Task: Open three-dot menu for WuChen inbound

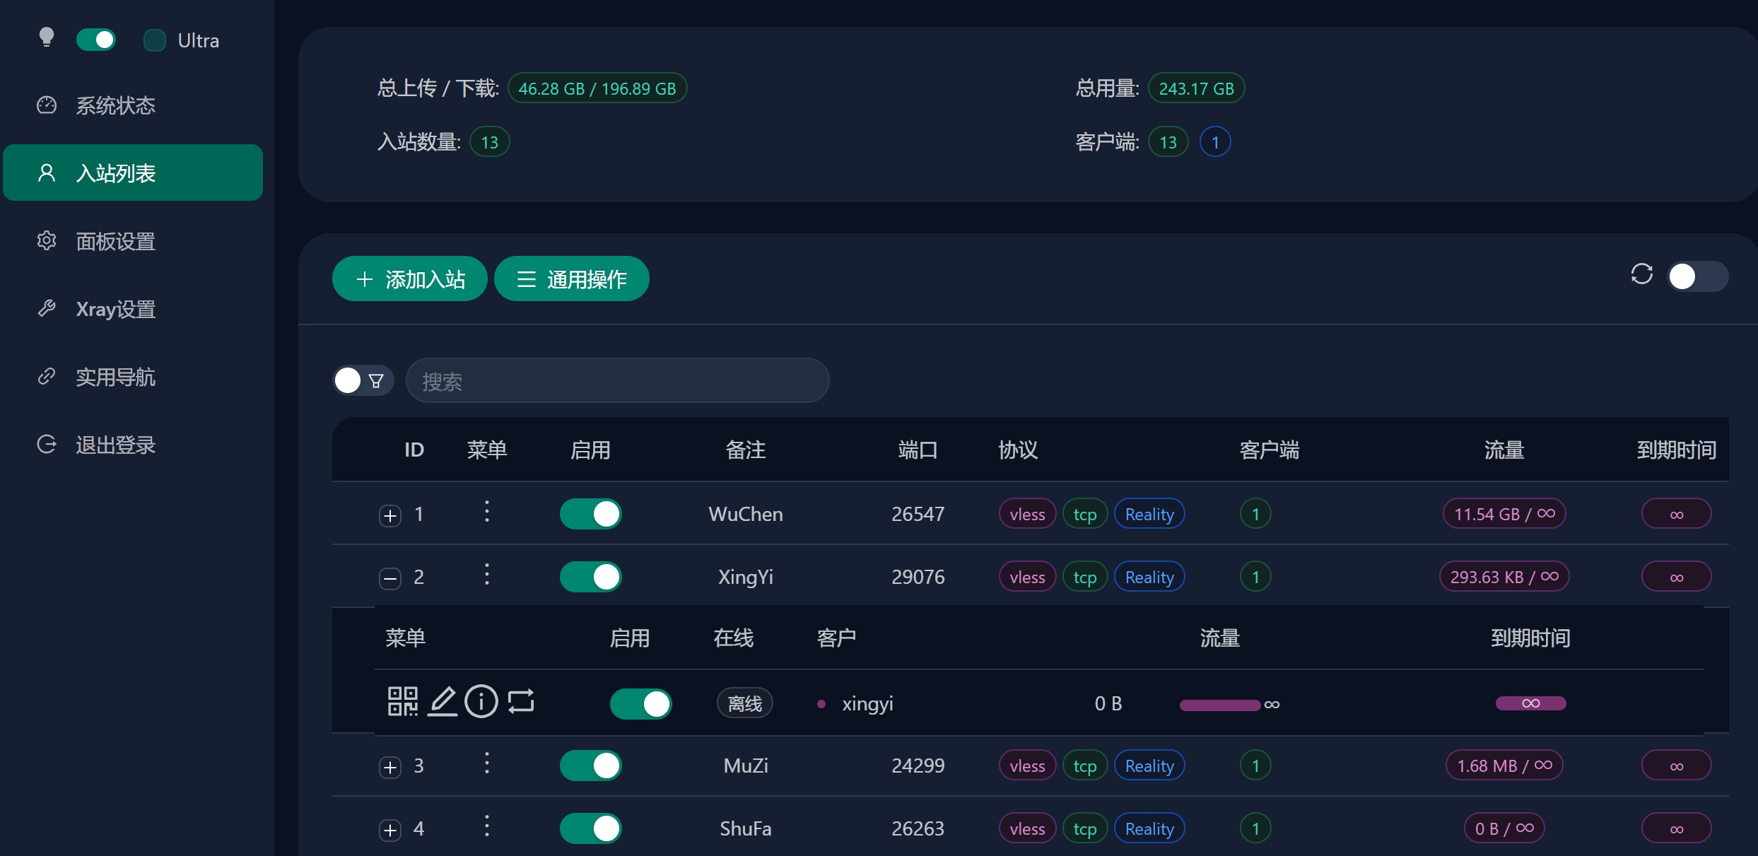Action: 486,511
